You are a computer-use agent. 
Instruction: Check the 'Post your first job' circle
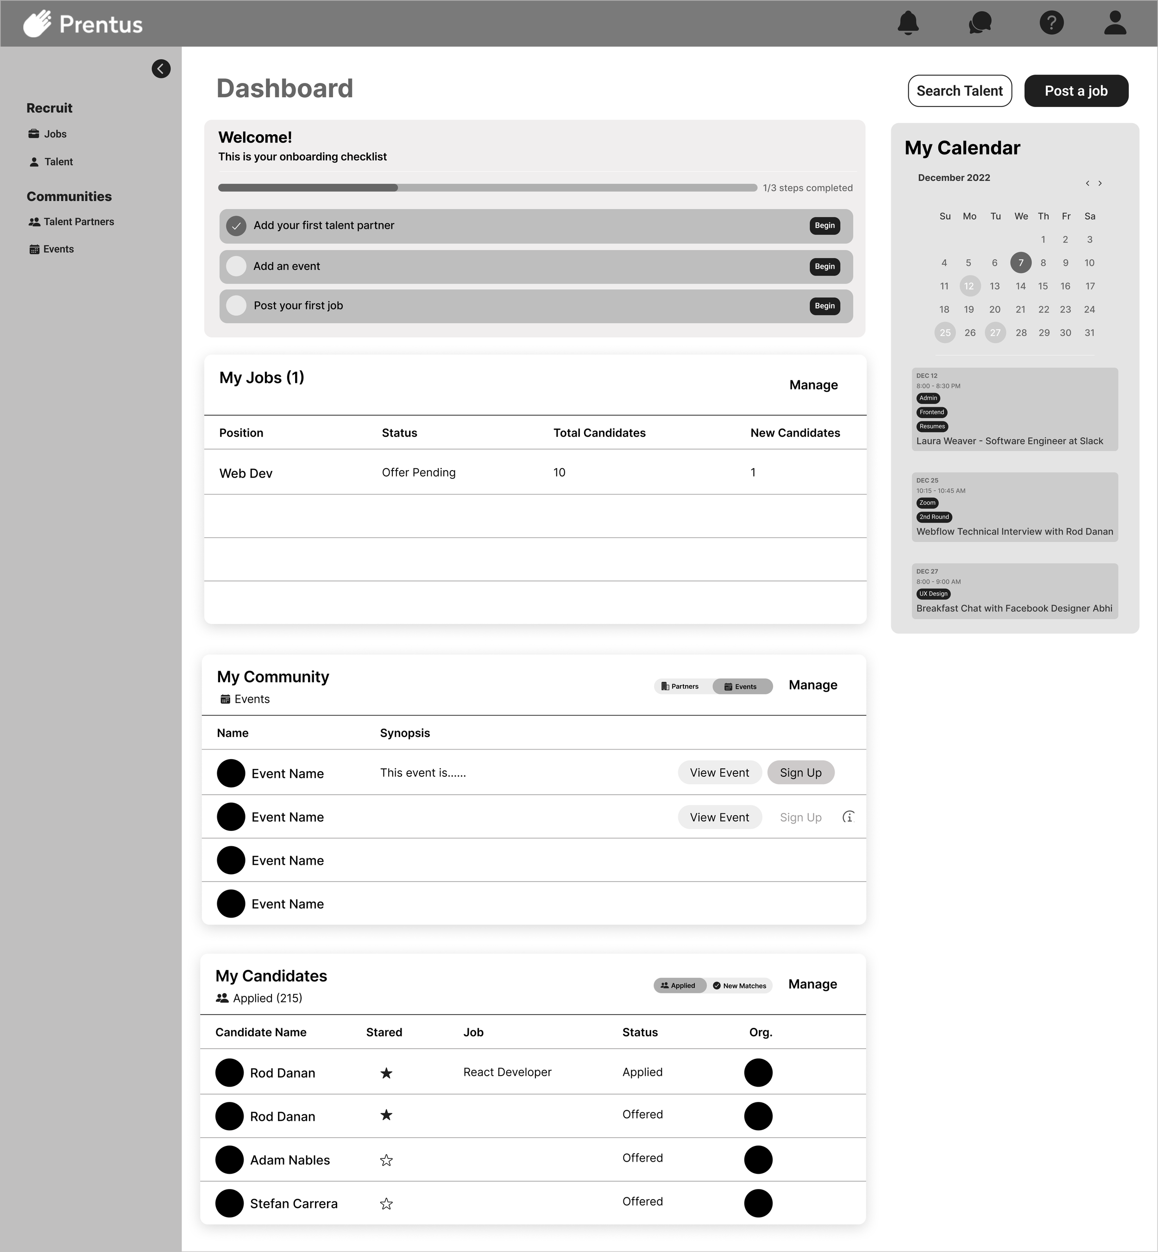[236, 306]
